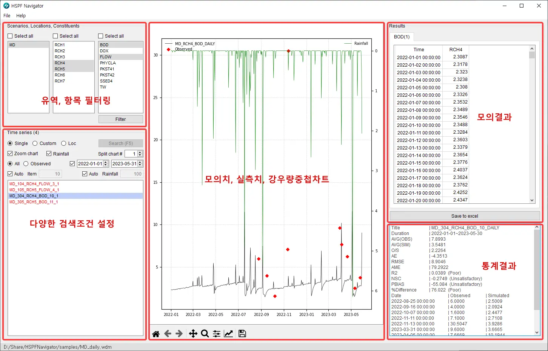
Task: Click the Filter button
Action: [x=121, y=119]
